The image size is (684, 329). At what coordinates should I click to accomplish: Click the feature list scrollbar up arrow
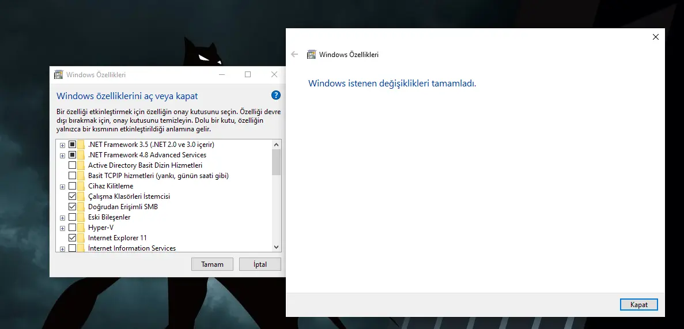[276, 145]
